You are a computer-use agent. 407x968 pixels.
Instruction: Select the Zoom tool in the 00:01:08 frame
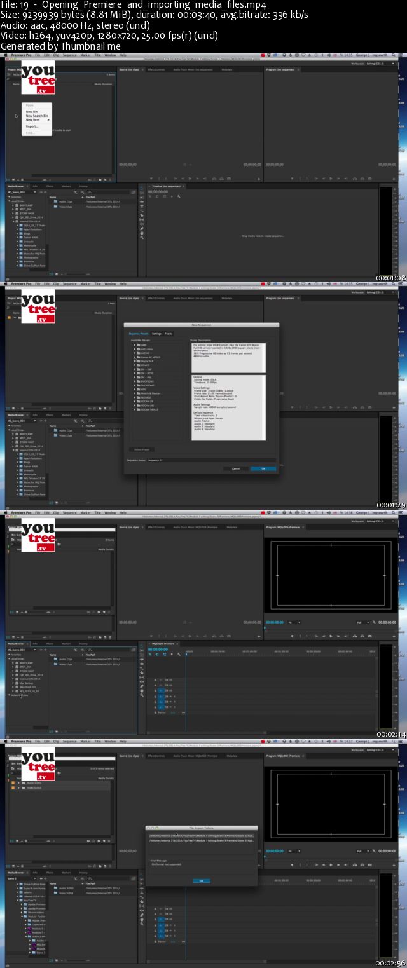coord(142,237)
